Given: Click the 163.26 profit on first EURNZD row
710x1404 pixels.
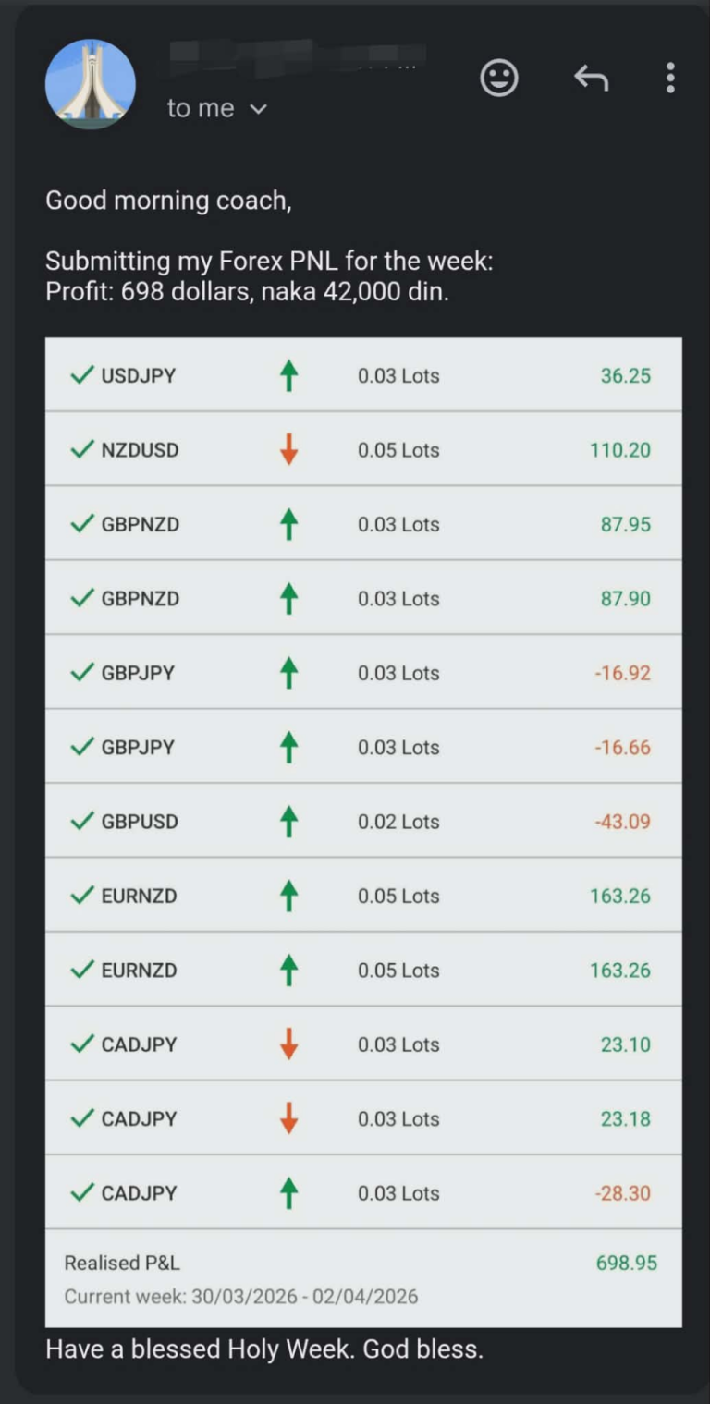Looking at the screenshot, I should point(620,896).
